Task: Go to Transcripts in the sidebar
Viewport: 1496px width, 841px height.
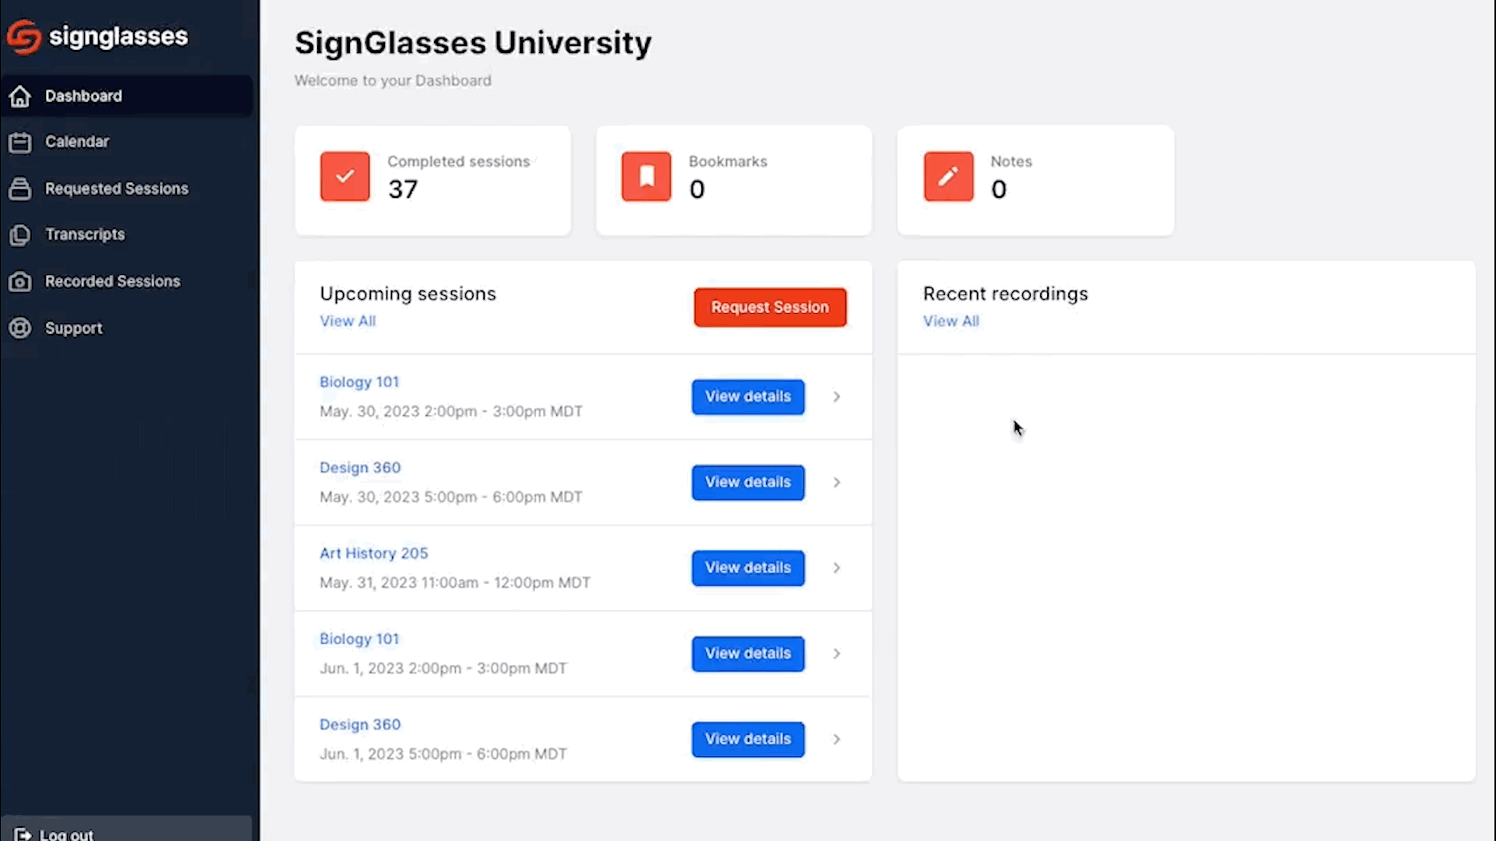Action: click(84, 234)
